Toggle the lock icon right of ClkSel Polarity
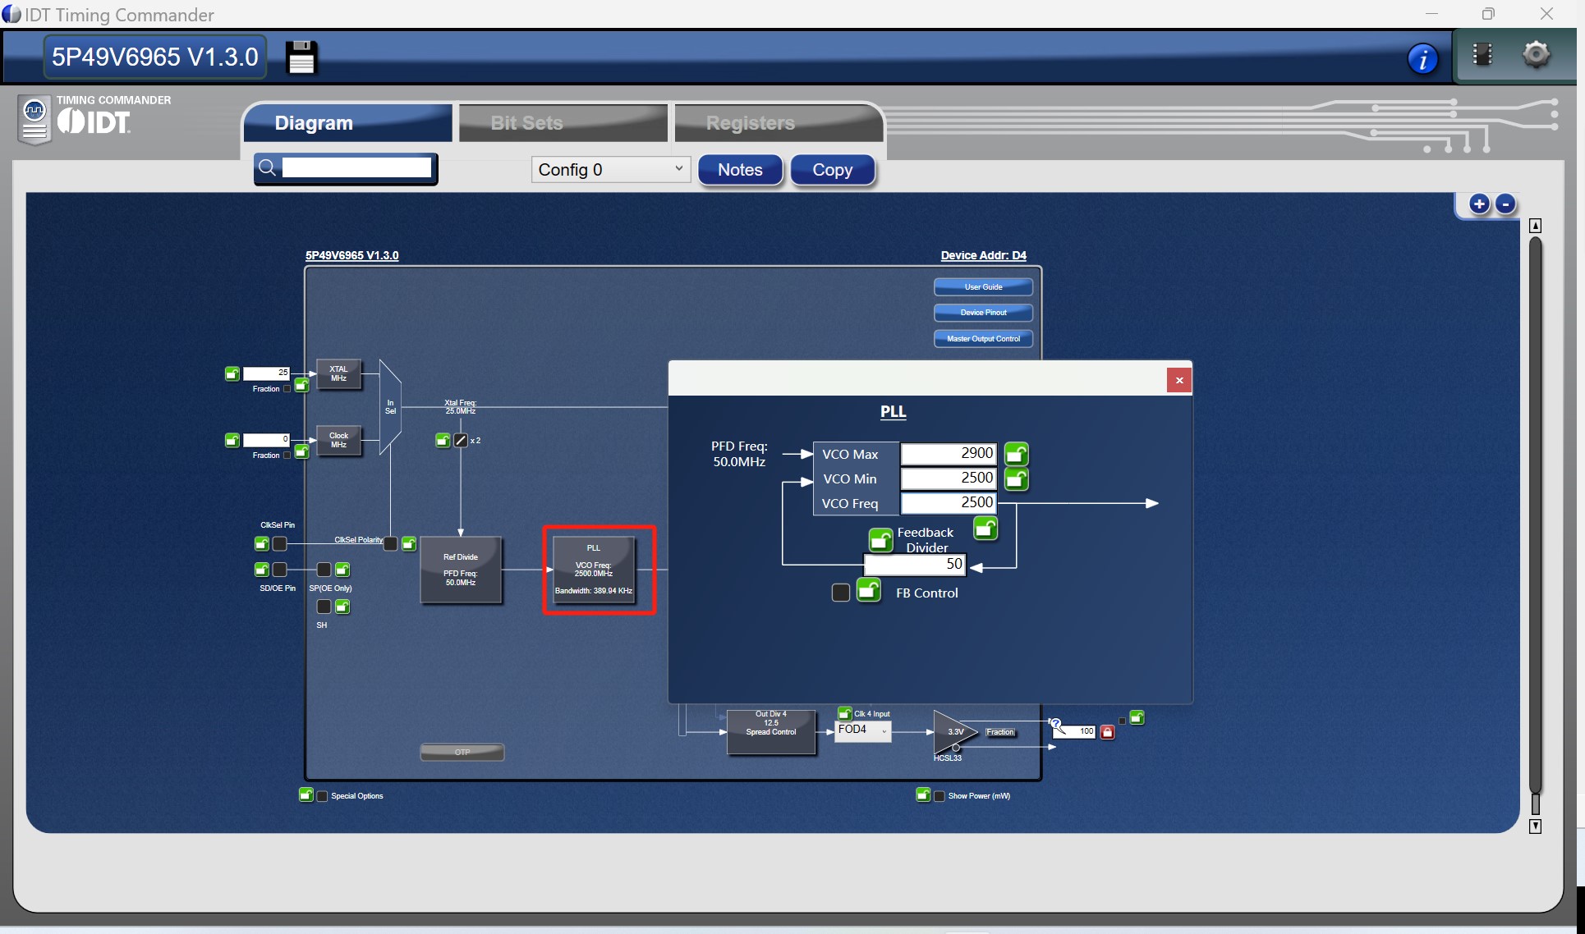 [409, 543]
